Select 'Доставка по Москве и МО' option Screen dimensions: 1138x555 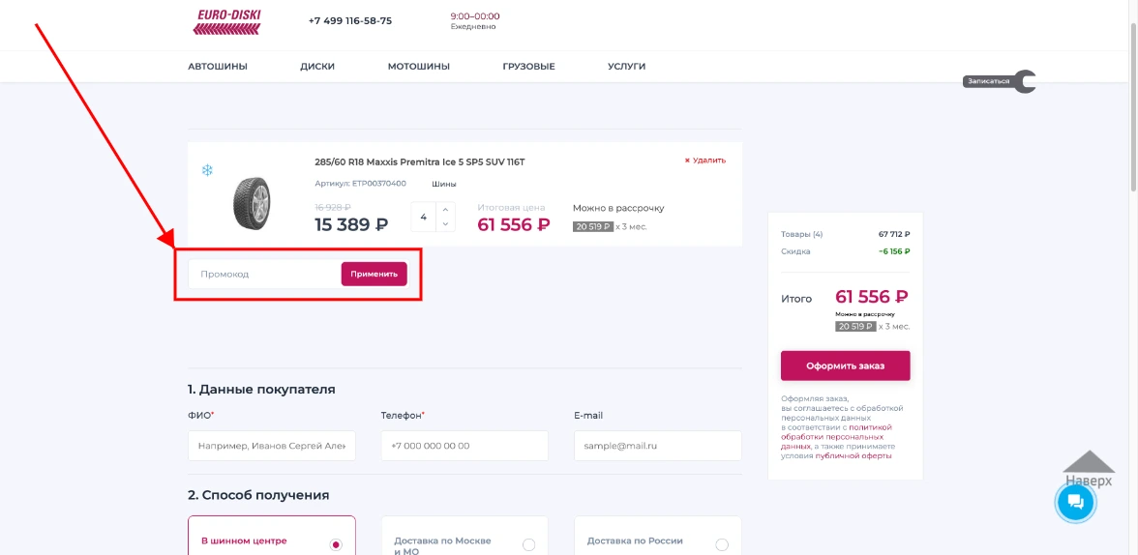(528, 544)
